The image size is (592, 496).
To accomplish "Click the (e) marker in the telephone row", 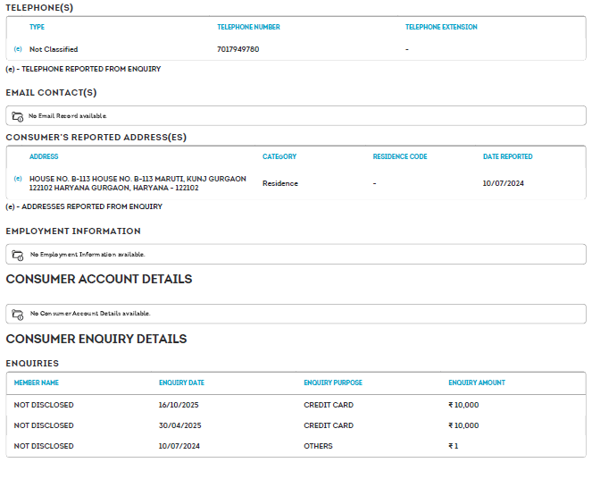I will 18,49.
